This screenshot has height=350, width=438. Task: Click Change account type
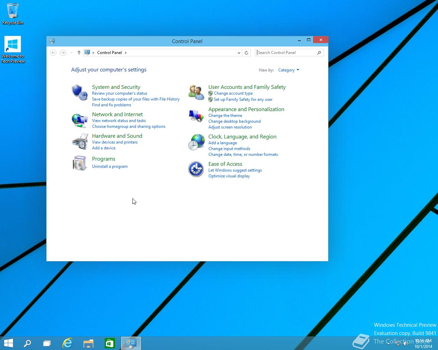233,93
